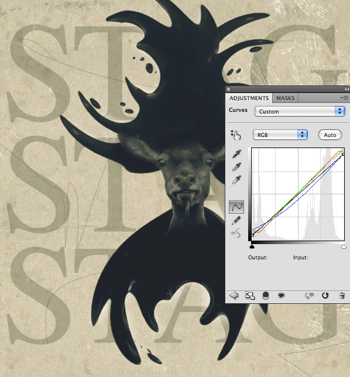Viewport: 350px width, 377px height.
Task: Open the RGB channel dropdown
Action: pos(280,135)
